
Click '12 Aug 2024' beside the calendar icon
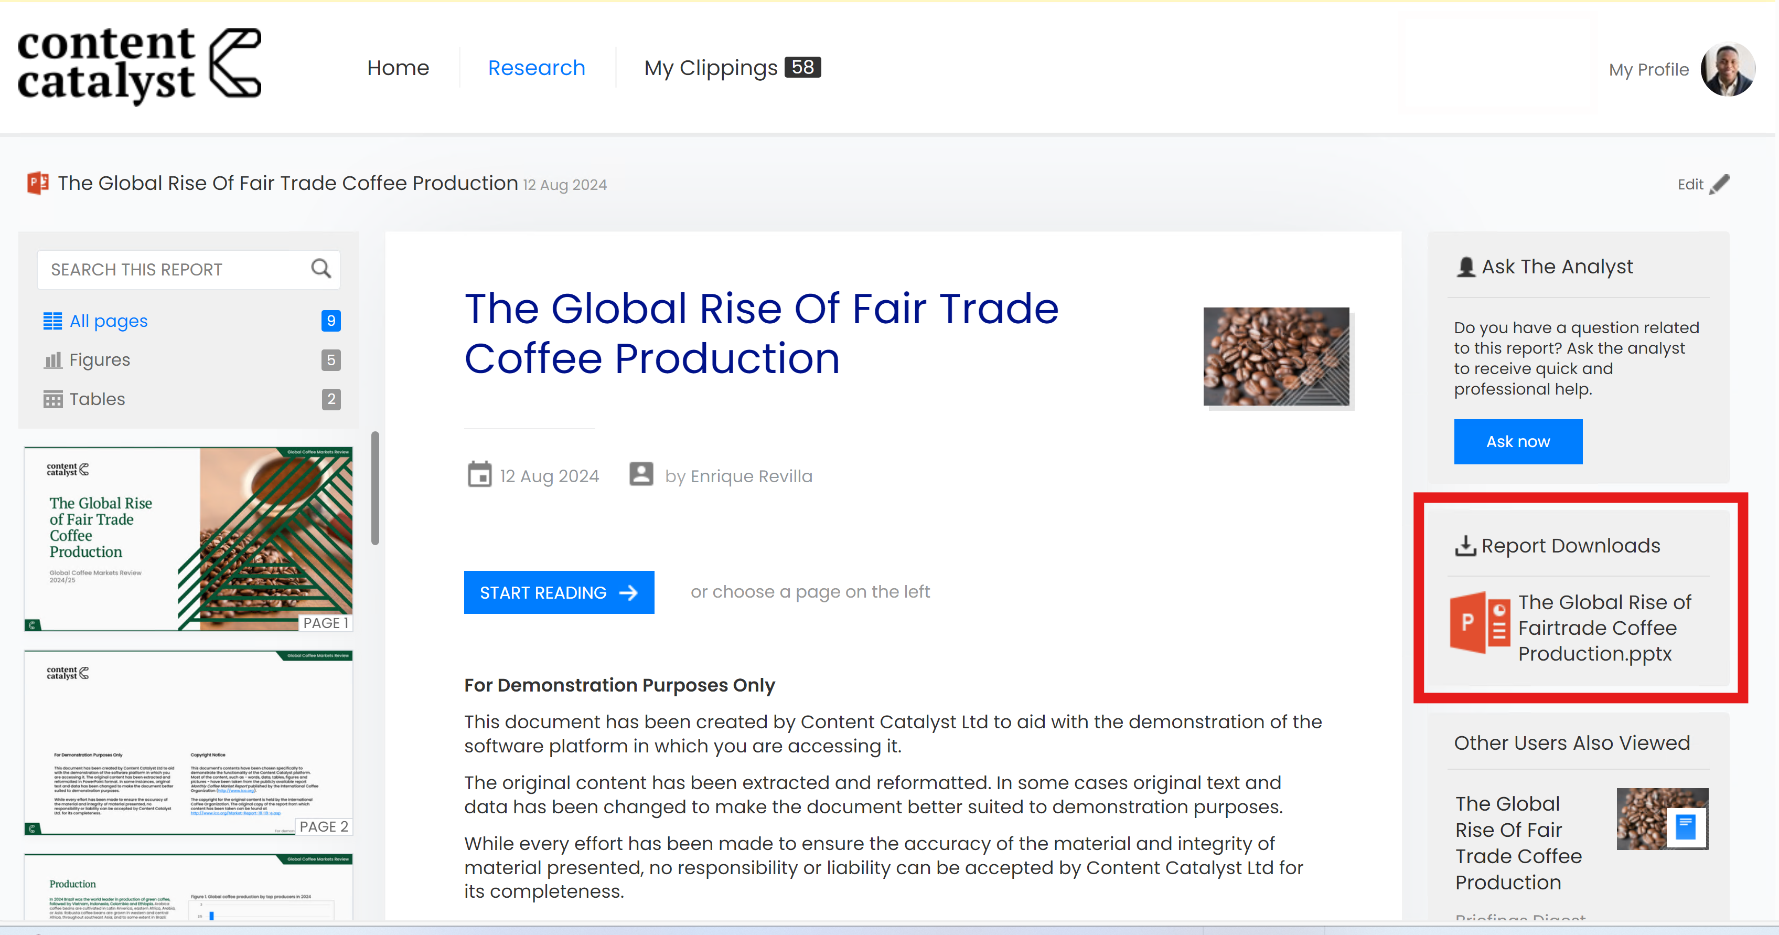coord(549,476)
